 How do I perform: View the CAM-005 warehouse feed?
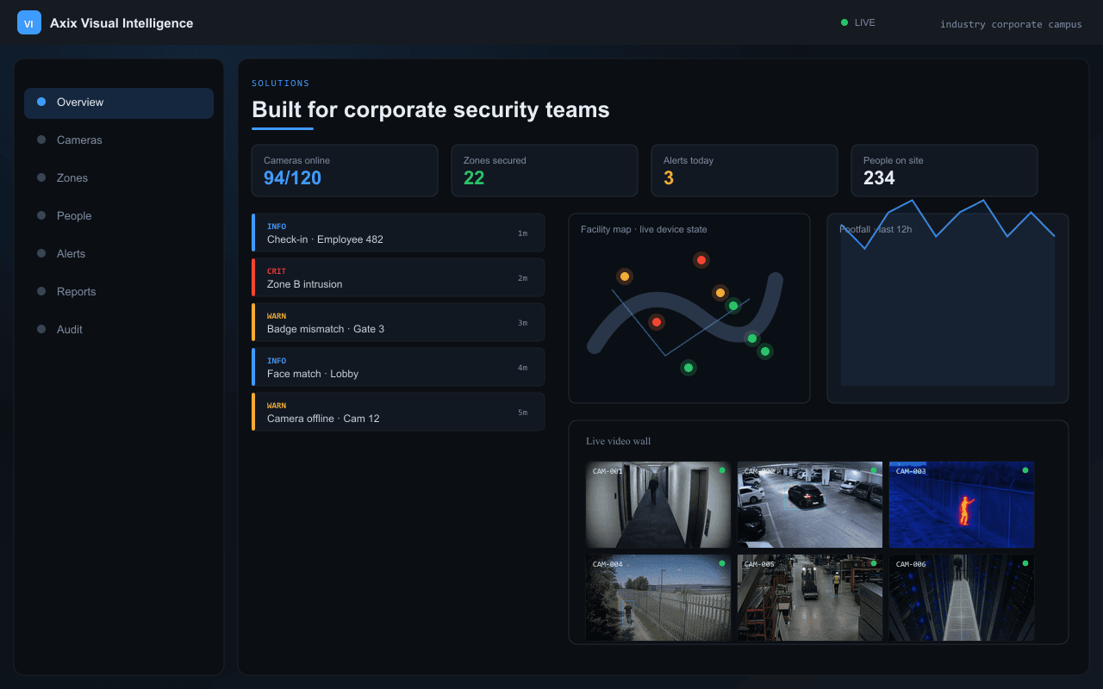point(810,598)
